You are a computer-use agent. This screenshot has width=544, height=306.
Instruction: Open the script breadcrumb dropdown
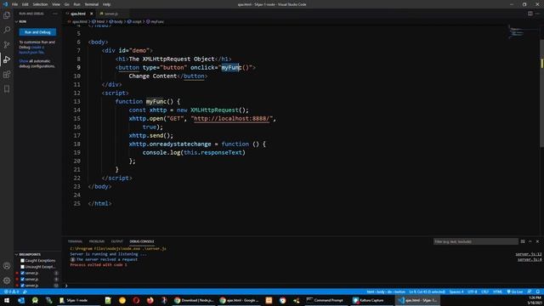(x=134, y=21)
